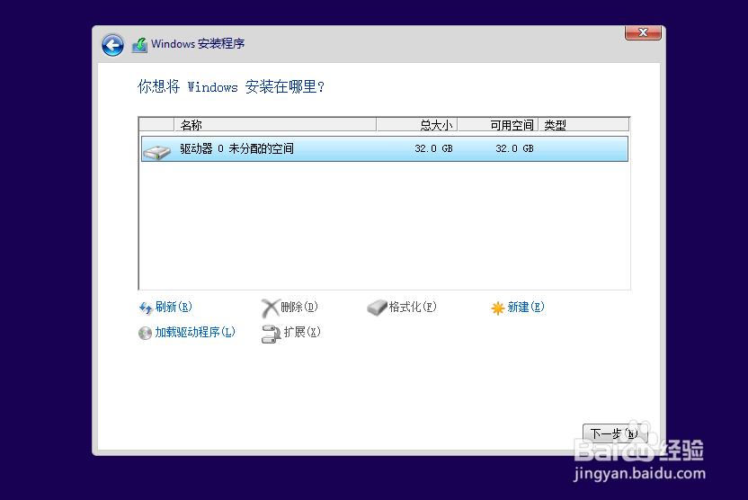Image resolution: width=748 pixels, height=500 pixels.
Task: Click the total size 32.0 GB value
Action: coord(433,149)
